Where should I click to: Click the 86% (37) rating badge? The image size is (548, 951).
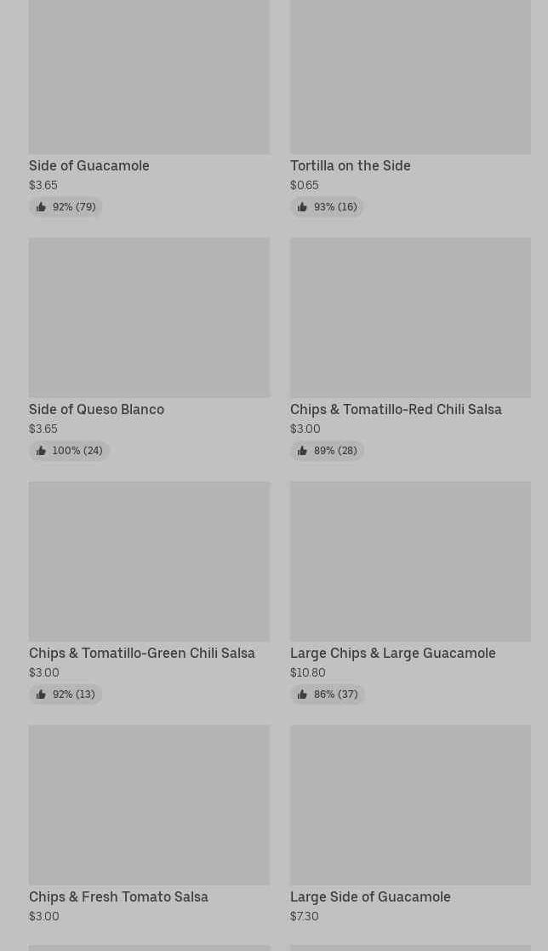328,695
